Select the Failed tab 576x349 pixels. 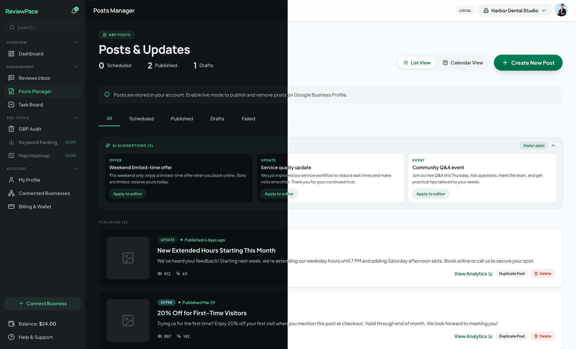point(248,119)
